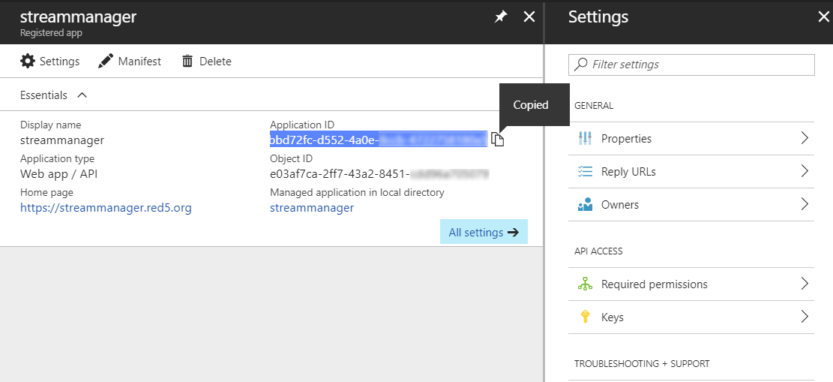Image resolution: width=833 pixels, height=382 pixels.
Task: Click the Delete toolbar label
Action: pyautogui.click(x=215, y=62)
